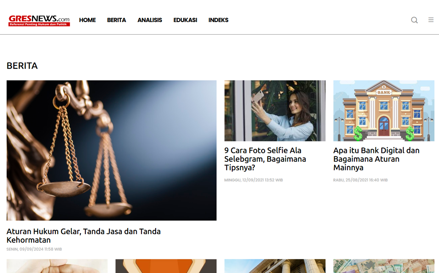Open article 'Aturan Hukum Gelar, Tanda Jasa'
Screen dimensions: 439x273
pyautogui.click(x=84, y=236)
